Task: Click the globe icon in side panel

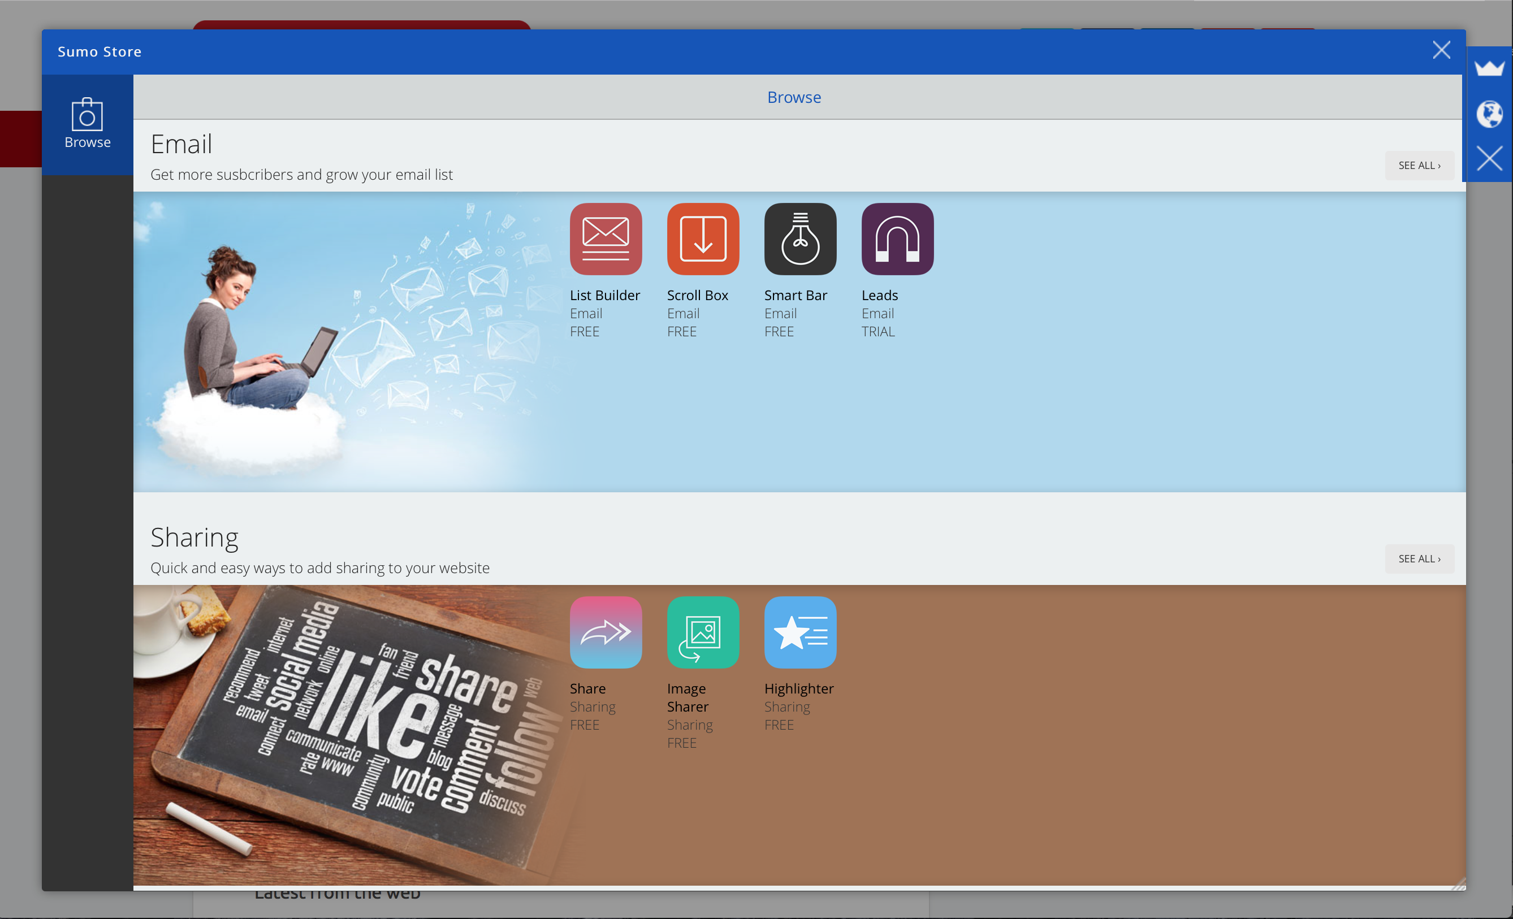Action: coord(1489,114)
